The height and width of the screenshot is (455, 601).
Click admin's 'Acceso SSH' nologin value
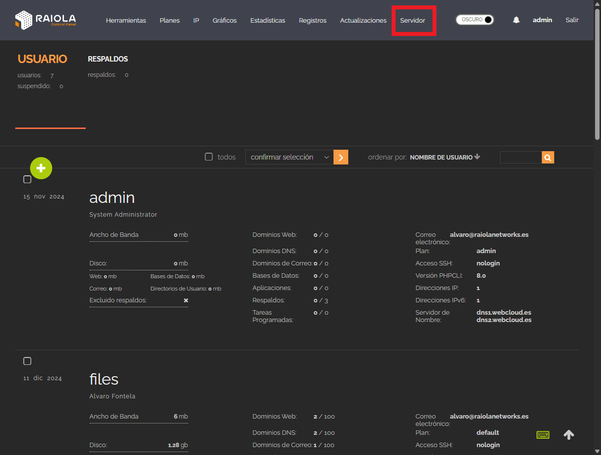coord(488,263)
